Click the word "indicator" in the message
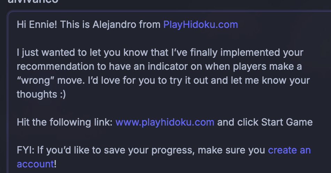The image size is (331, 173). point(168,67)
